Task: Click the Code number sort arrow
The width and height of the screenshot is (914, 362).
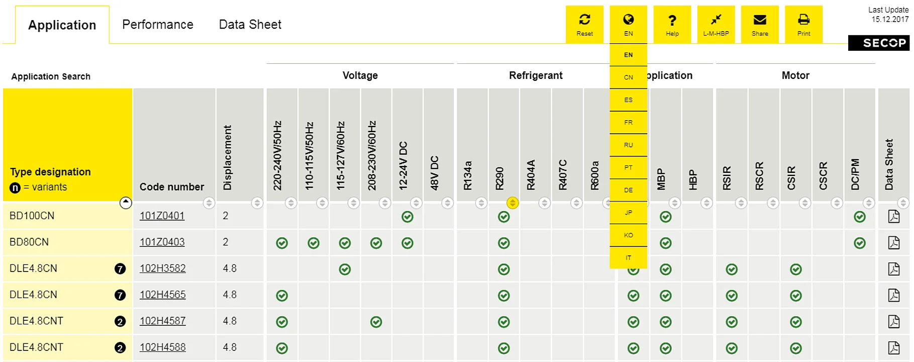Action: (x=209, y=203)
